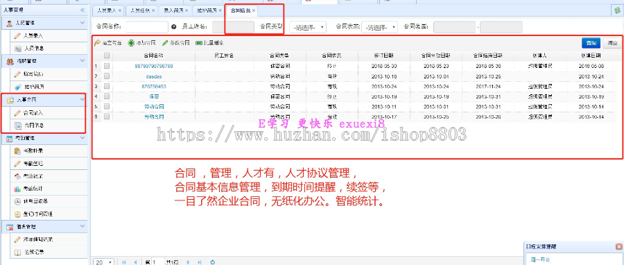Open the 保密 contract link
The width and height of the screenshot is (624, 265).
(154, 96)
